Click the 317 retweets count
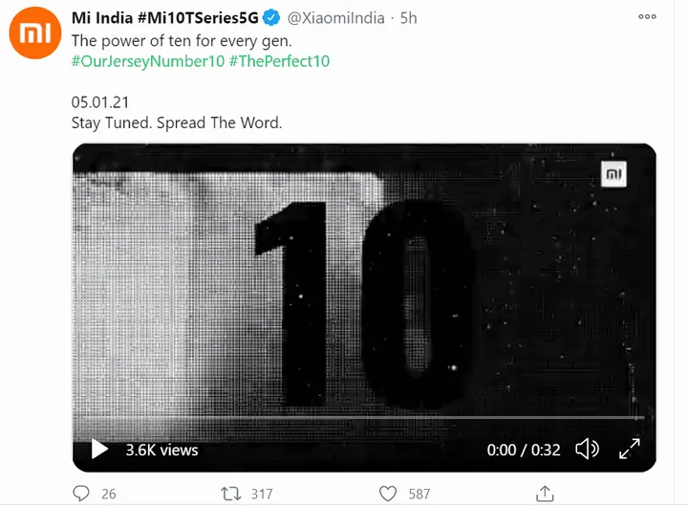This screenshot has width=688, height=507. pyautogui.click(x=260, y=494)
